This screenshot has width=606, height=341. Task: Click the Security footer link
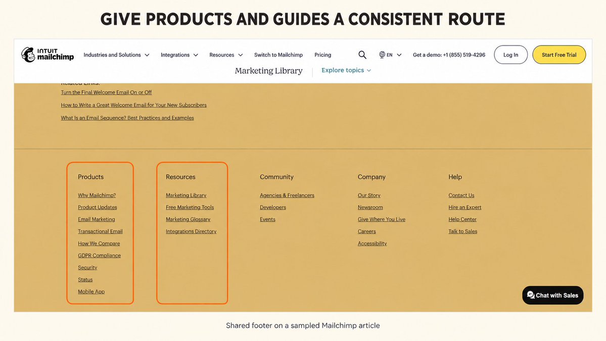click(x=87, y=268)
